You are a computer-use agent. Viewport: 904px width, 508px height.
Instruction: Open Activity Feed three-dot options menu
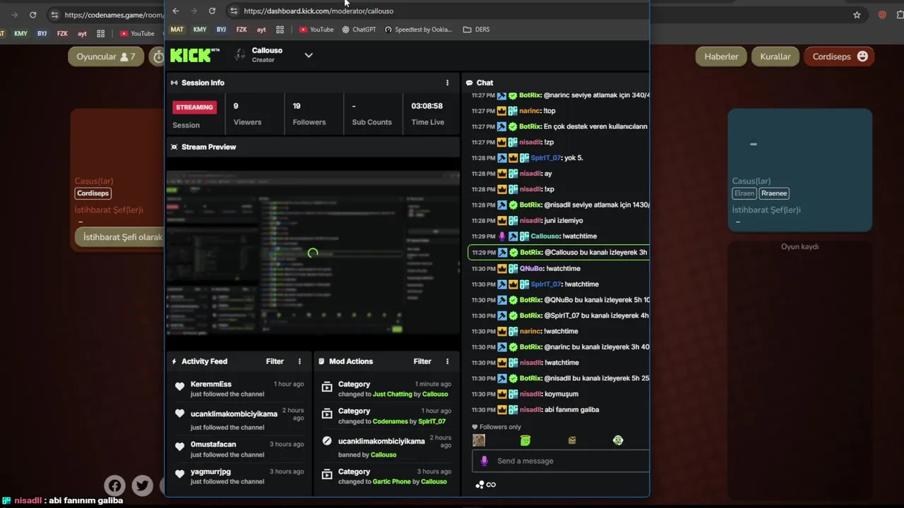299,361
